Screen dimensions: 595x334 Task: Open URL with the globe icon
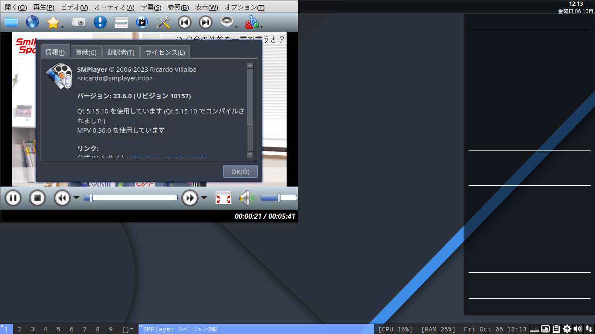32,22
